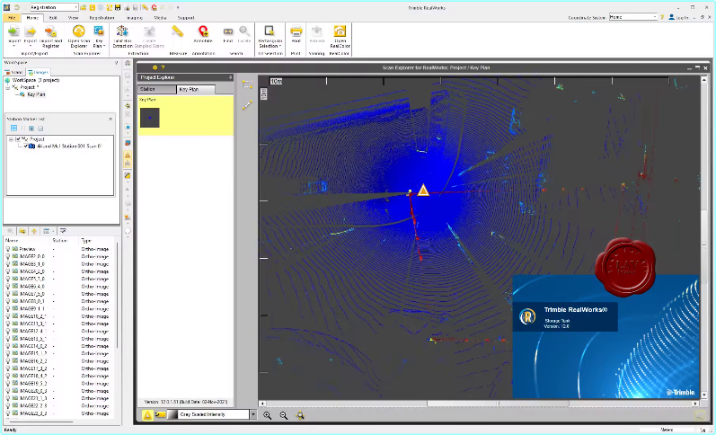This screenshot has height=435, width=716.
Task: Click the Print icon
Action: tap(296, 32)
